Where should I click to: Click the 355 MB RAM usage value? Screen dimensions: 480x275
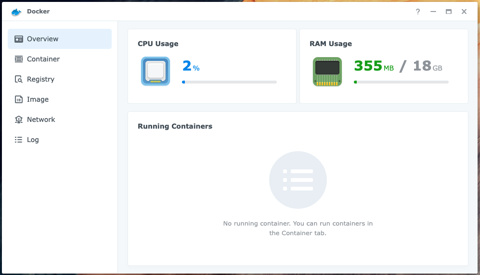click(x=374, y=66)
